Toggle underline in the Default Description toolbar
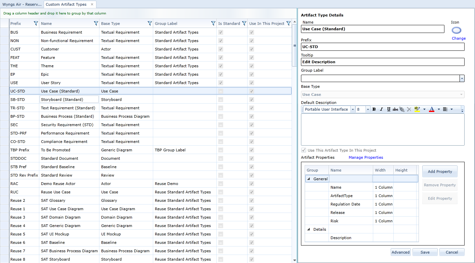Viewport: 475px width, 263px height. coord(389,109)
